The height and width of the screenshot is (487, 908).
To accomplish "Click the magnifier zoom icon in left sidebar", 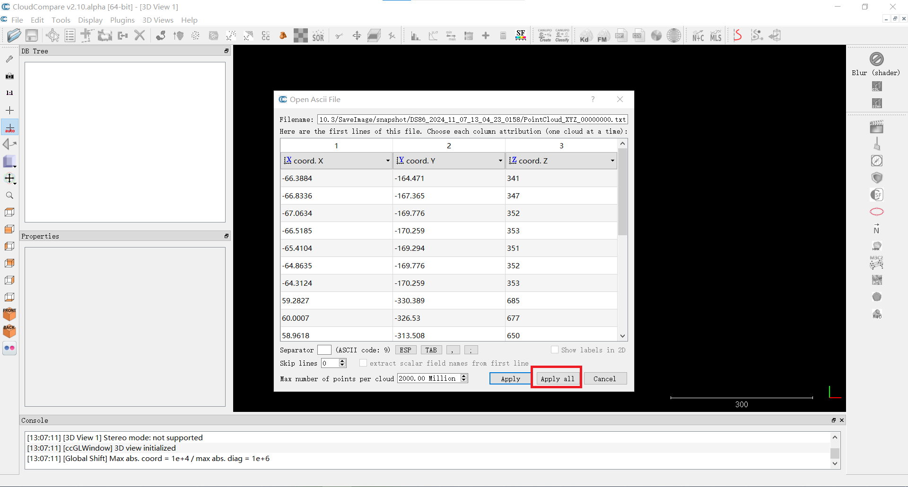I will click(9, 195).
